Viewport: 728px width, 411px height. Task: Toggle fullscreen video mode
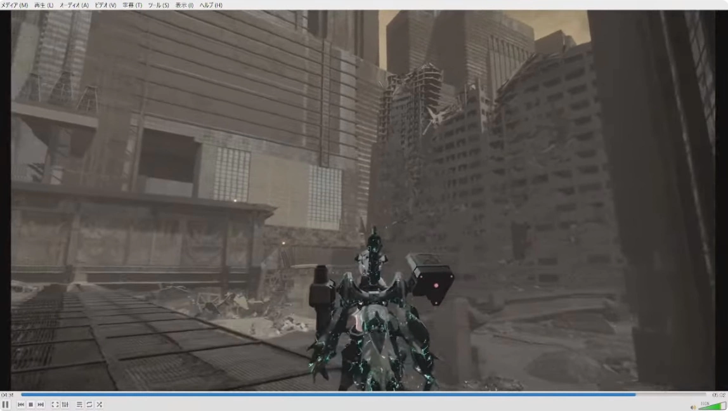pos(55,405)
